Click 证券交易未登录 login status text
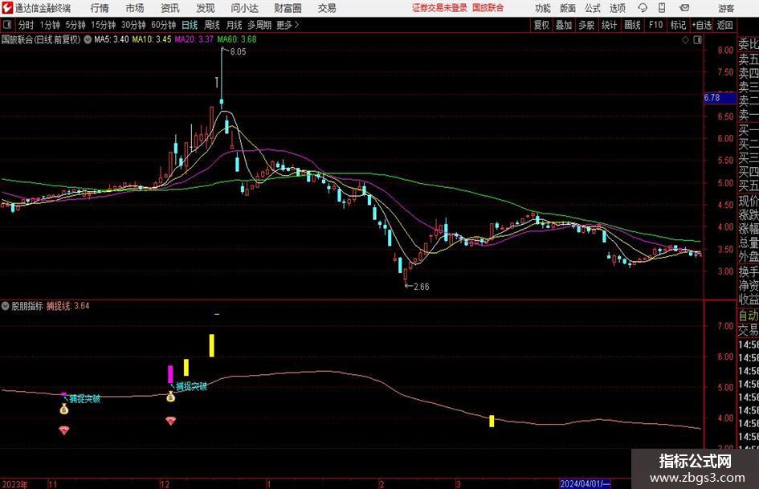 tap(439, 8)
